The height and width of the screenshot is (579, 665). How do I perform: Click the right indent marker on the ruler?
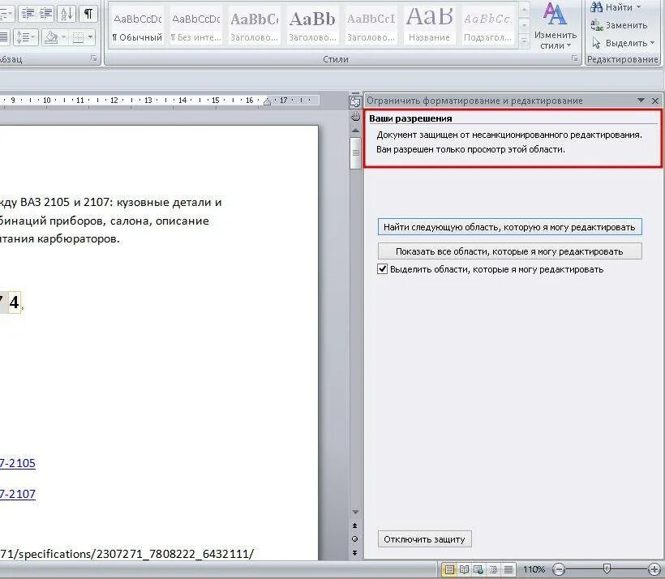(x=267, y=102)
